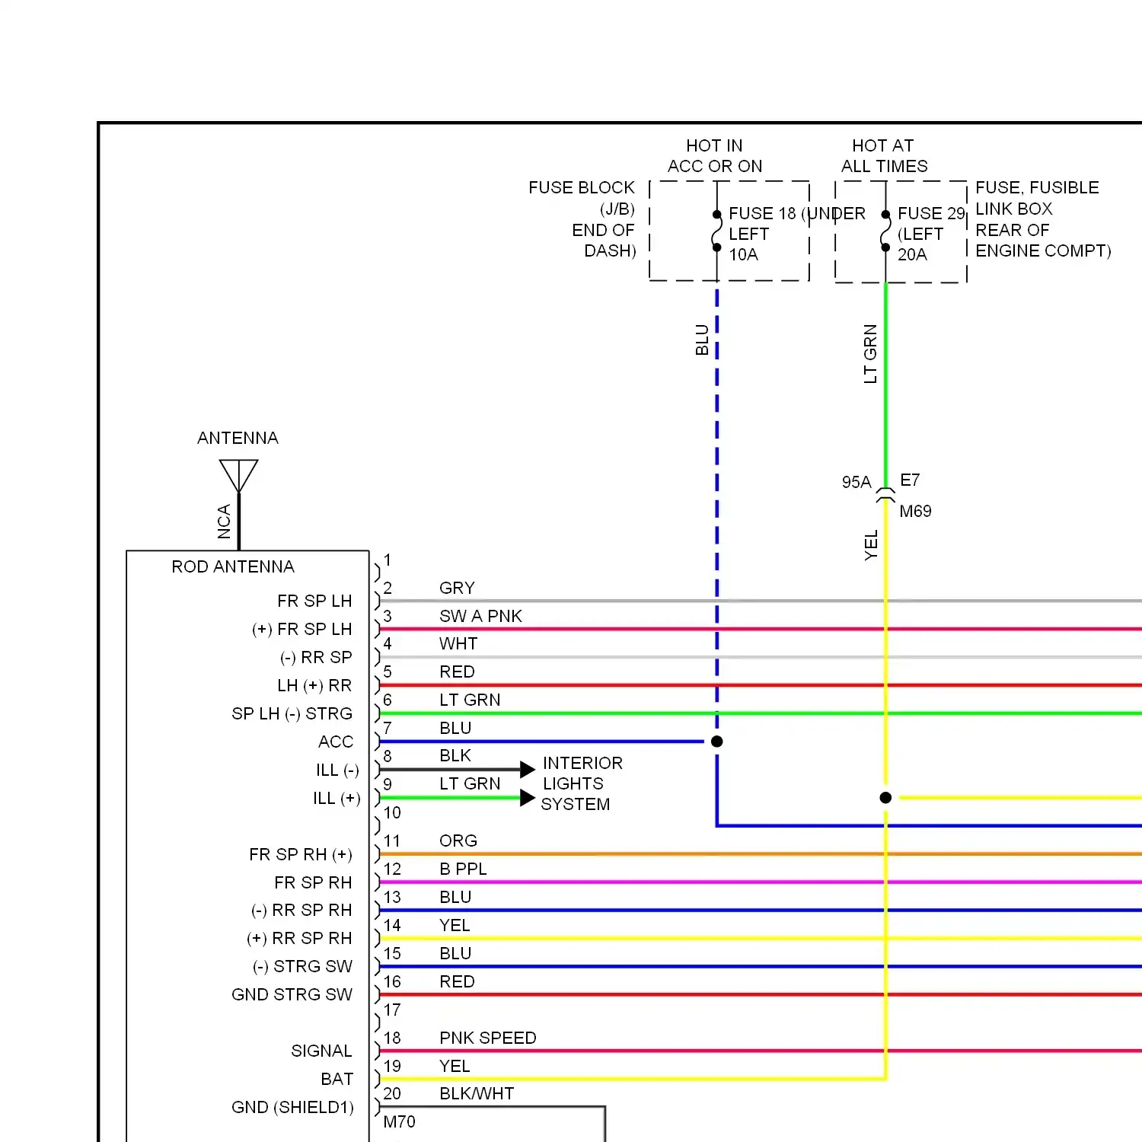
Task: Click the vertical YEL wire label
Action: [871, 545]
